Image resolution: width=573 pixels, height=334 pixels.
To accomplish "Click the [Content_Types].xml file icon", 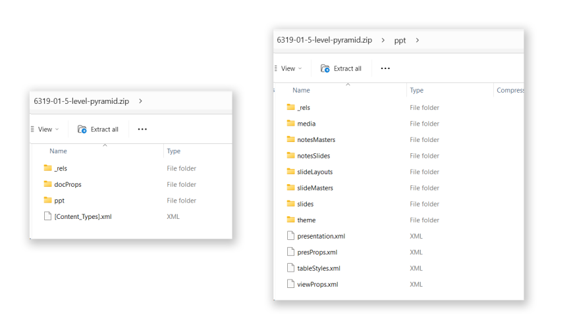I will (47, 216).
